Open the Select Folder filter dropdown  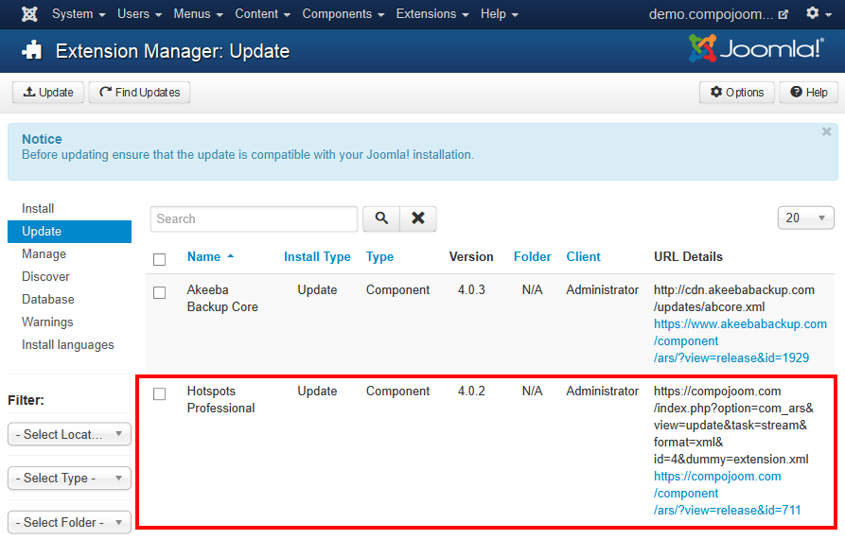(x=69, y=522)
